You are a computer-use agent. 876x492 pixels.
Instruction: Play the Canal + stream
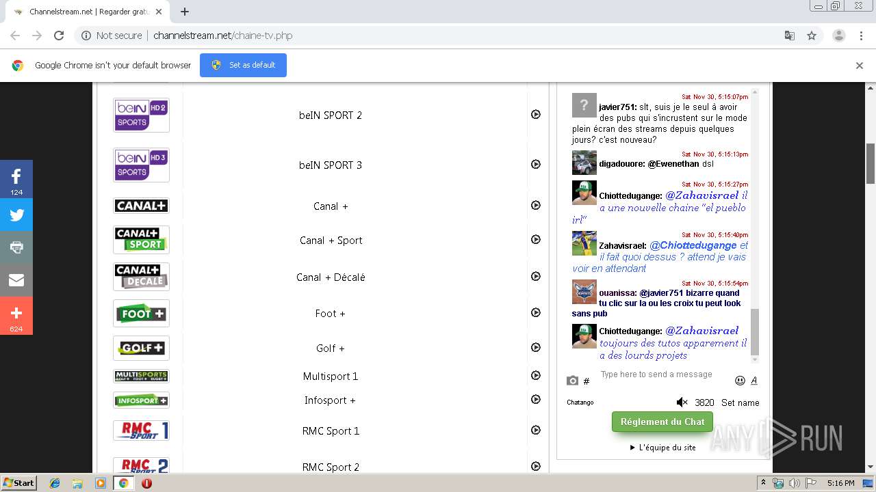[536, 206]
